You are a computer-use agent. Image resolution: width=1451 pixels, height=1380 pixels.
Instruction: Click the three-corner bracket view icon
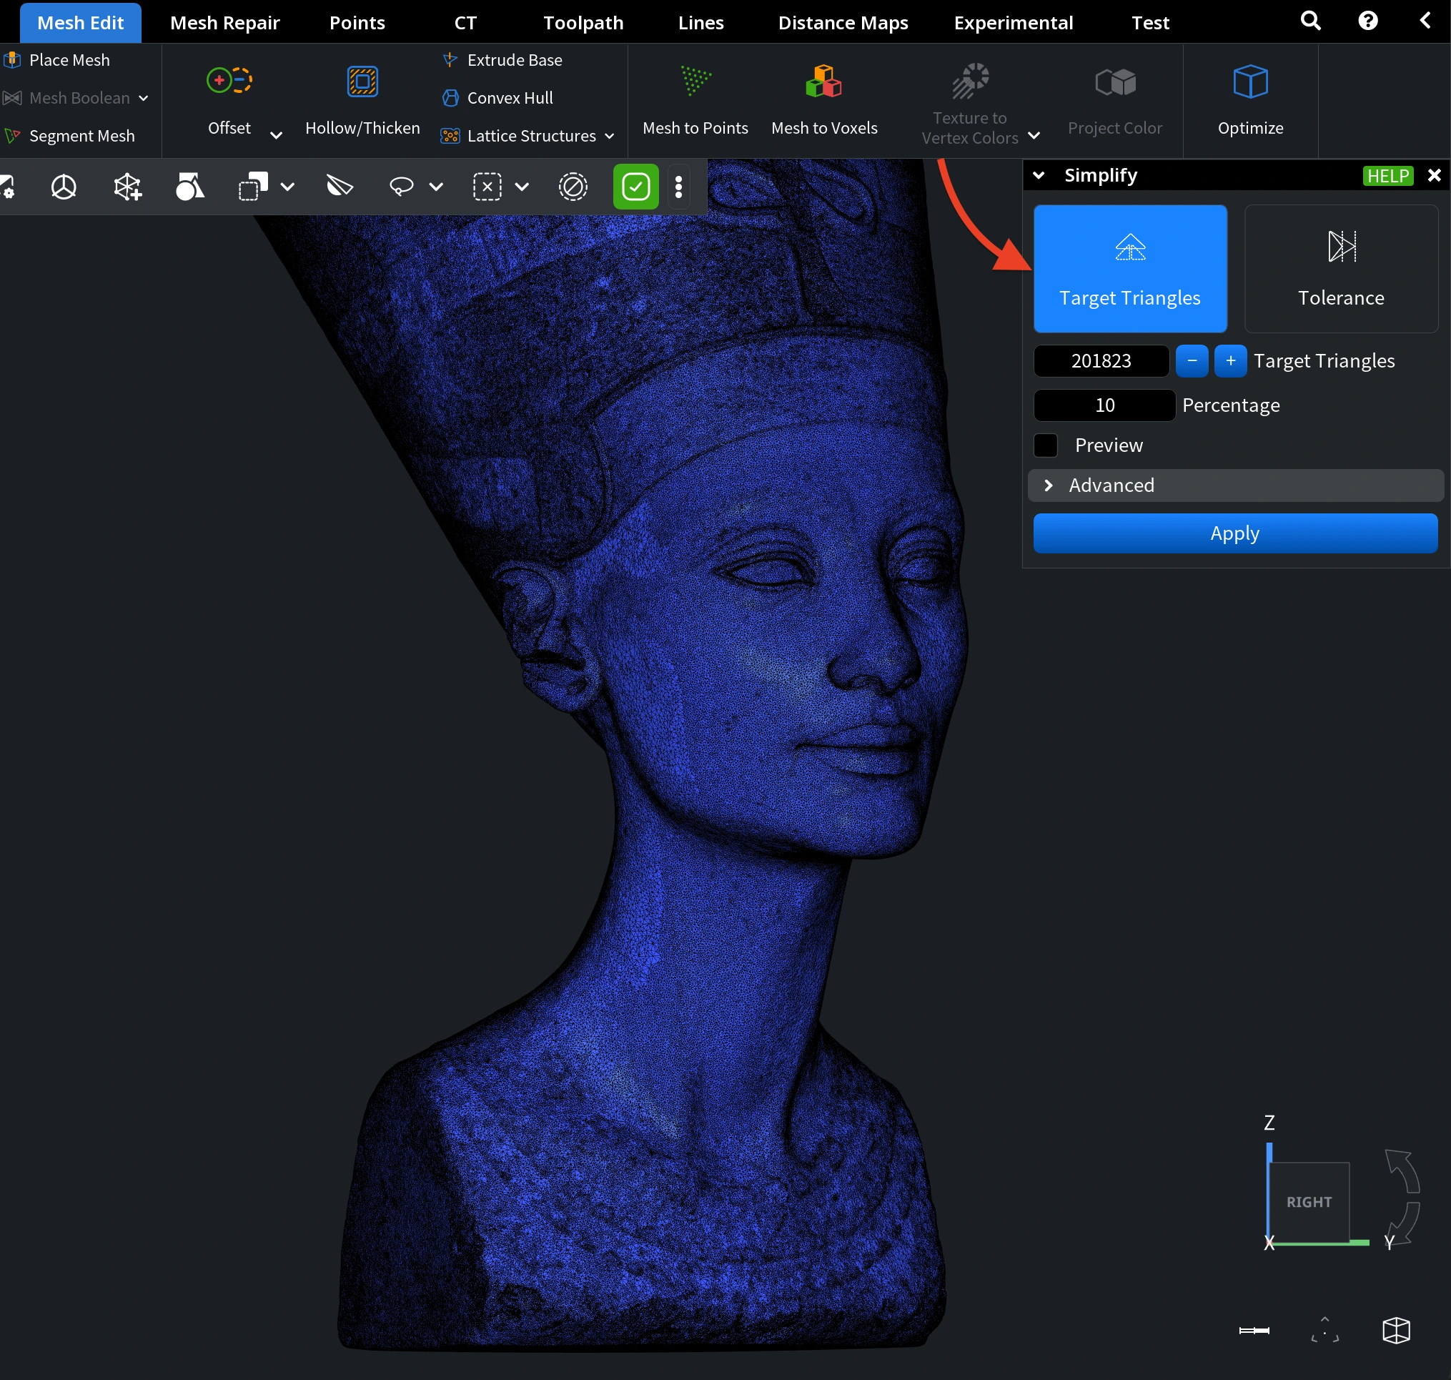pyautogui.click(x=1324, y=1330)
